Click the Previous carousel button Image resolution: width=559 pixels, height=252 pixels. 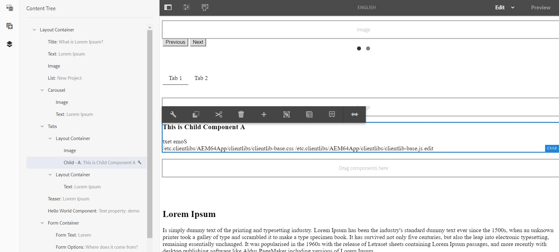click(175, 42)
